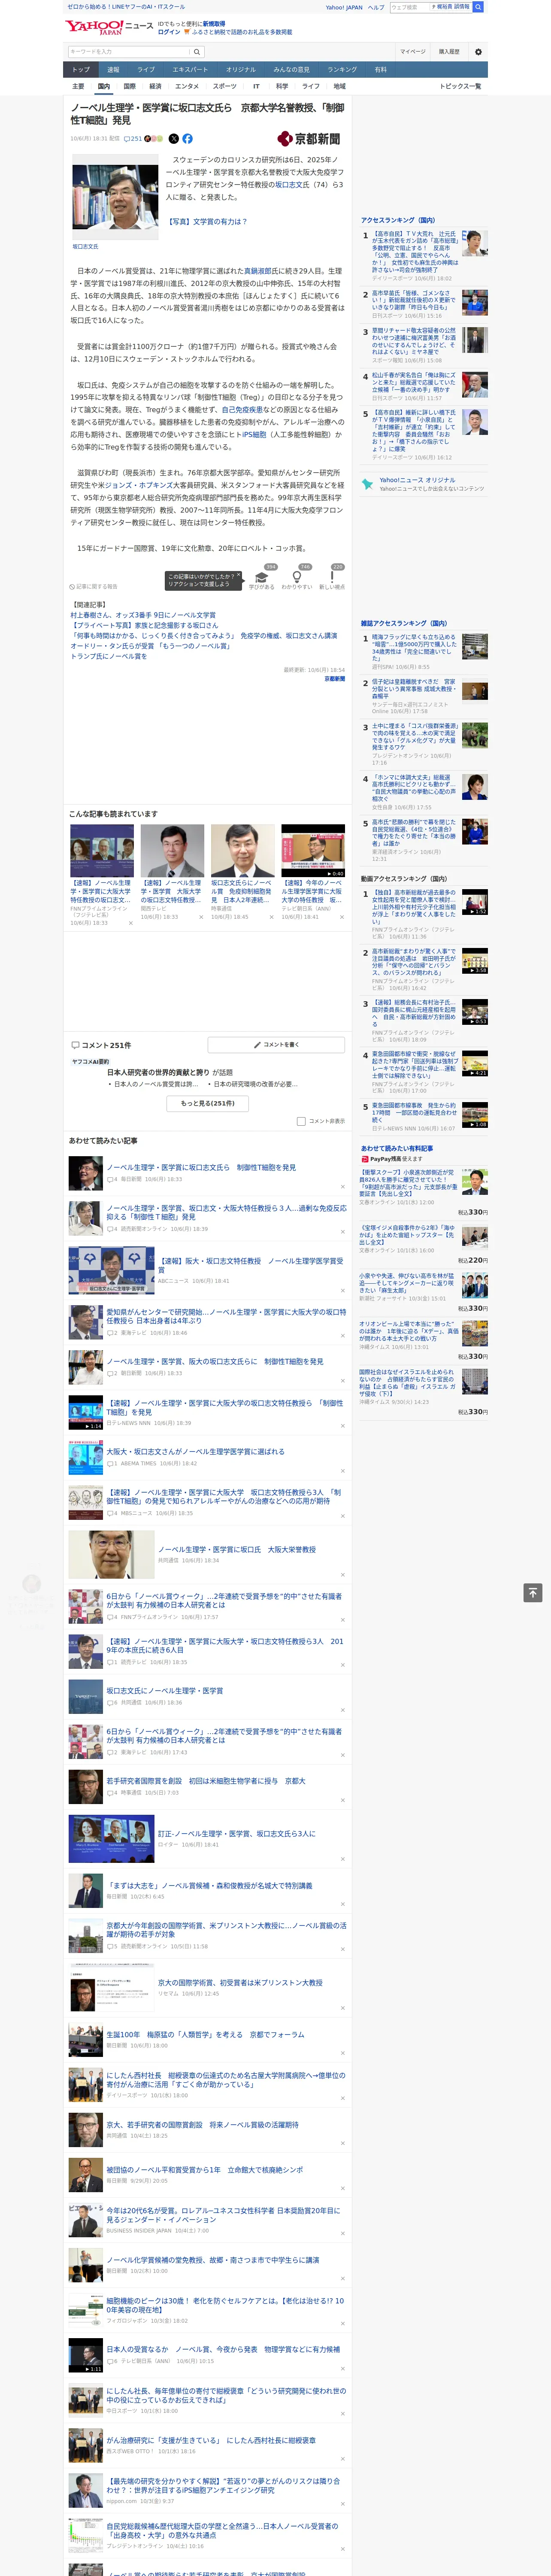Open the 国際 category tab
This screenshot has width=551, height=2576.
[x=129, y=86]
